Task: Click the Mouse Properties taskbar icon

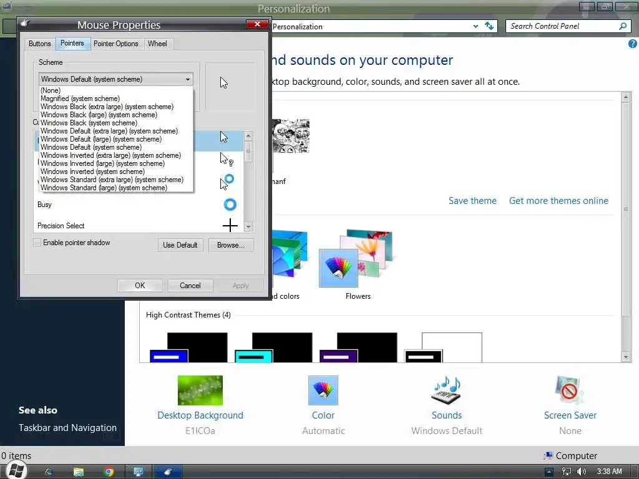Action: [x=168, y=472]
